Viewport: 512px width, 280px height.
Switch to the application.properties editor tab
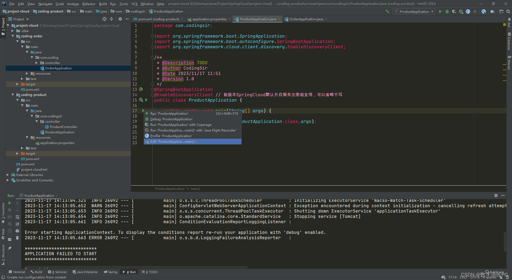(x=209, y=19)
